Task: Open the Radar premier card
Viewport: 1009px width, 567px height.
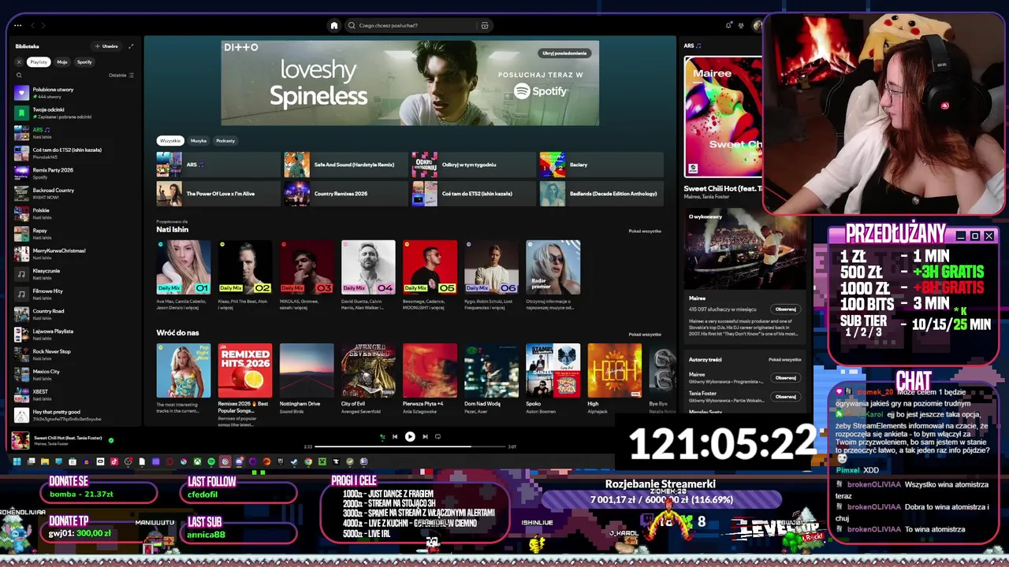Action: 553,275
